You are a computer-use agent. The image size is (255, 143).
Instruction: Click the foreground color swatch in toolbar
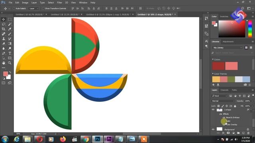5,74
